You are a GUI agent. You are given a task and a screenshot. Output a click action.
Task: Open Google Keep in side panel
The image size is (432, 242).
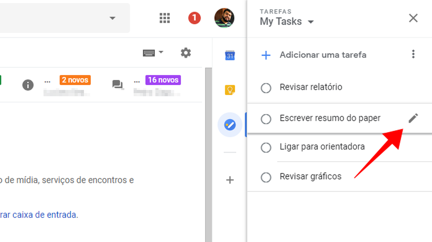230,90
